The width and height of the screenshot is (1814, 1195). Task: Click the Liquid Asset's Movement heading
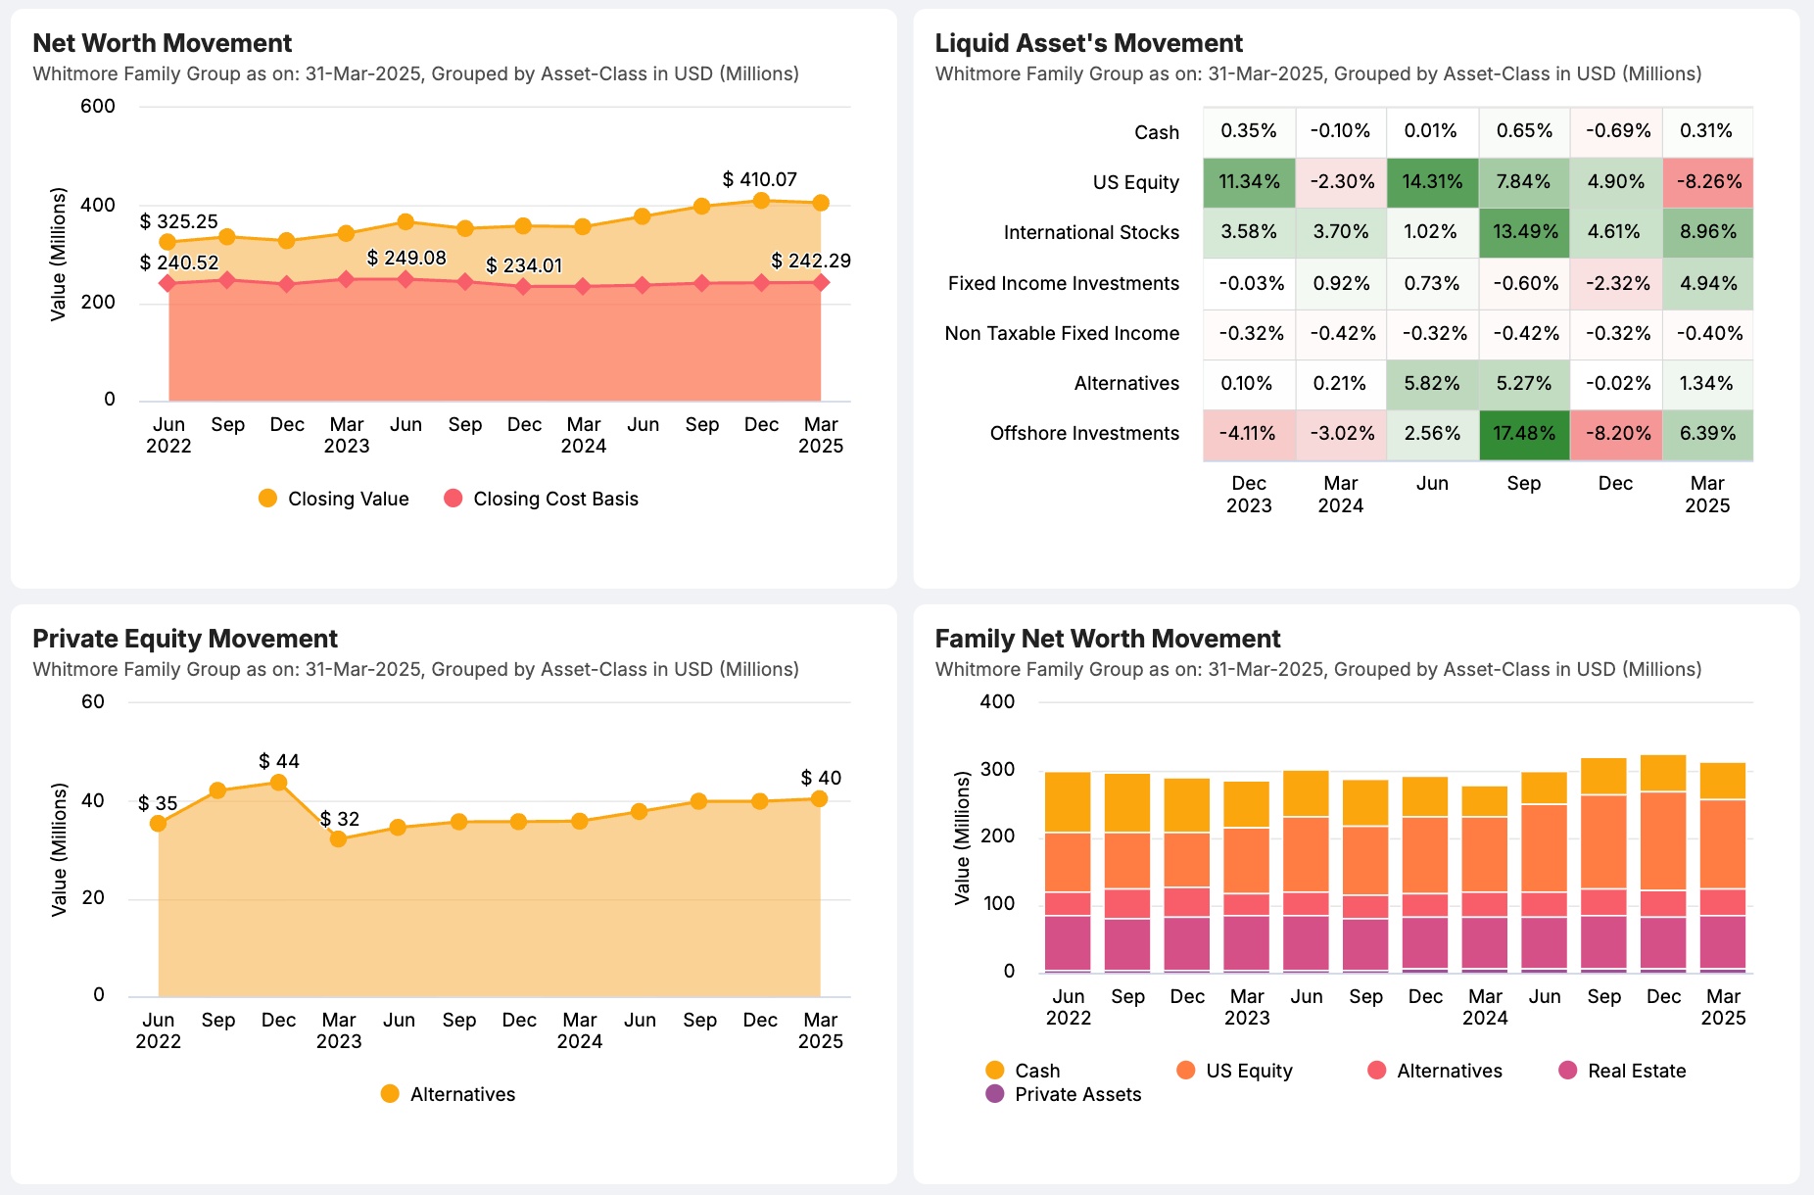pos(1088,43)
